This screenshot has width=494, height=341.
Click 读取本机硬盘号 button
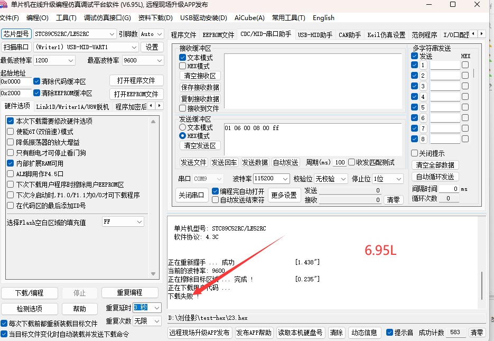[x=300, y=333]
